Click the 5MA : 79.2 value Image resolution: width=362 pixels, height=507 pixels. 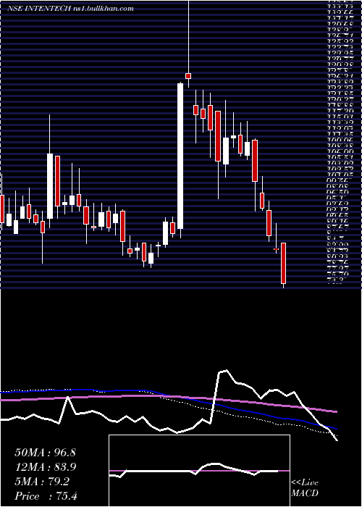pos(42,482)
